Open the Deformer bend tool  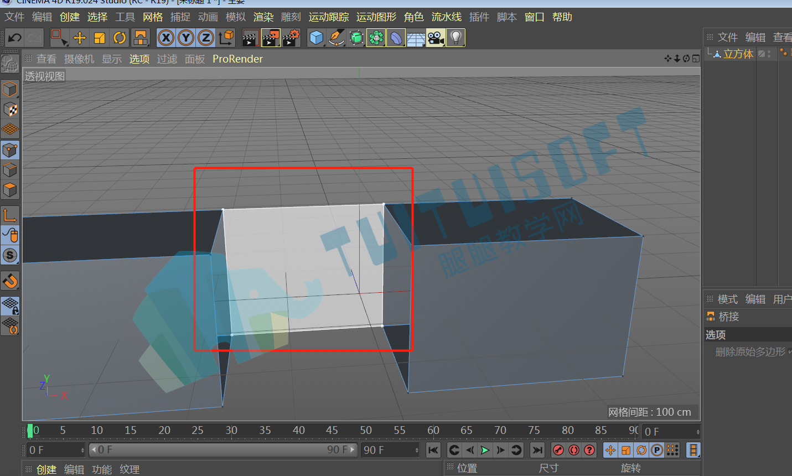396,38
